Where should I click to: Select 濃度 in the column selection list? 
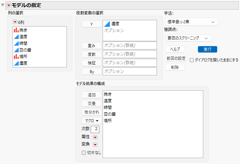click(x=40, y=63)
